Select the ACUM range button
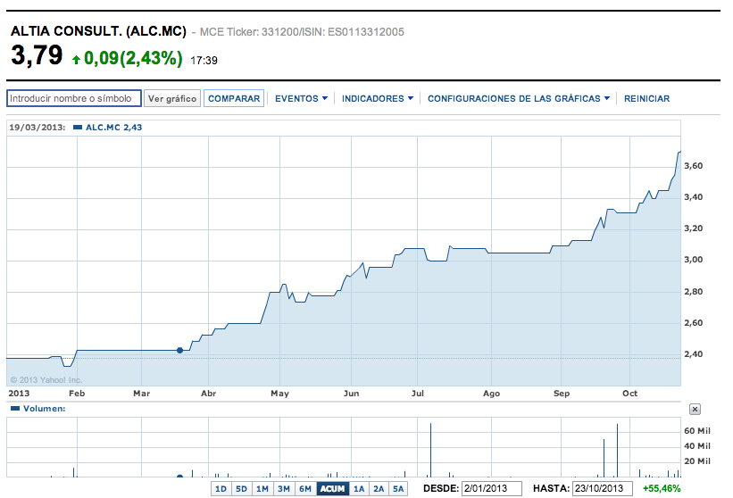Image resolution: width=733 pixels, height=498 pixels. 332,489
